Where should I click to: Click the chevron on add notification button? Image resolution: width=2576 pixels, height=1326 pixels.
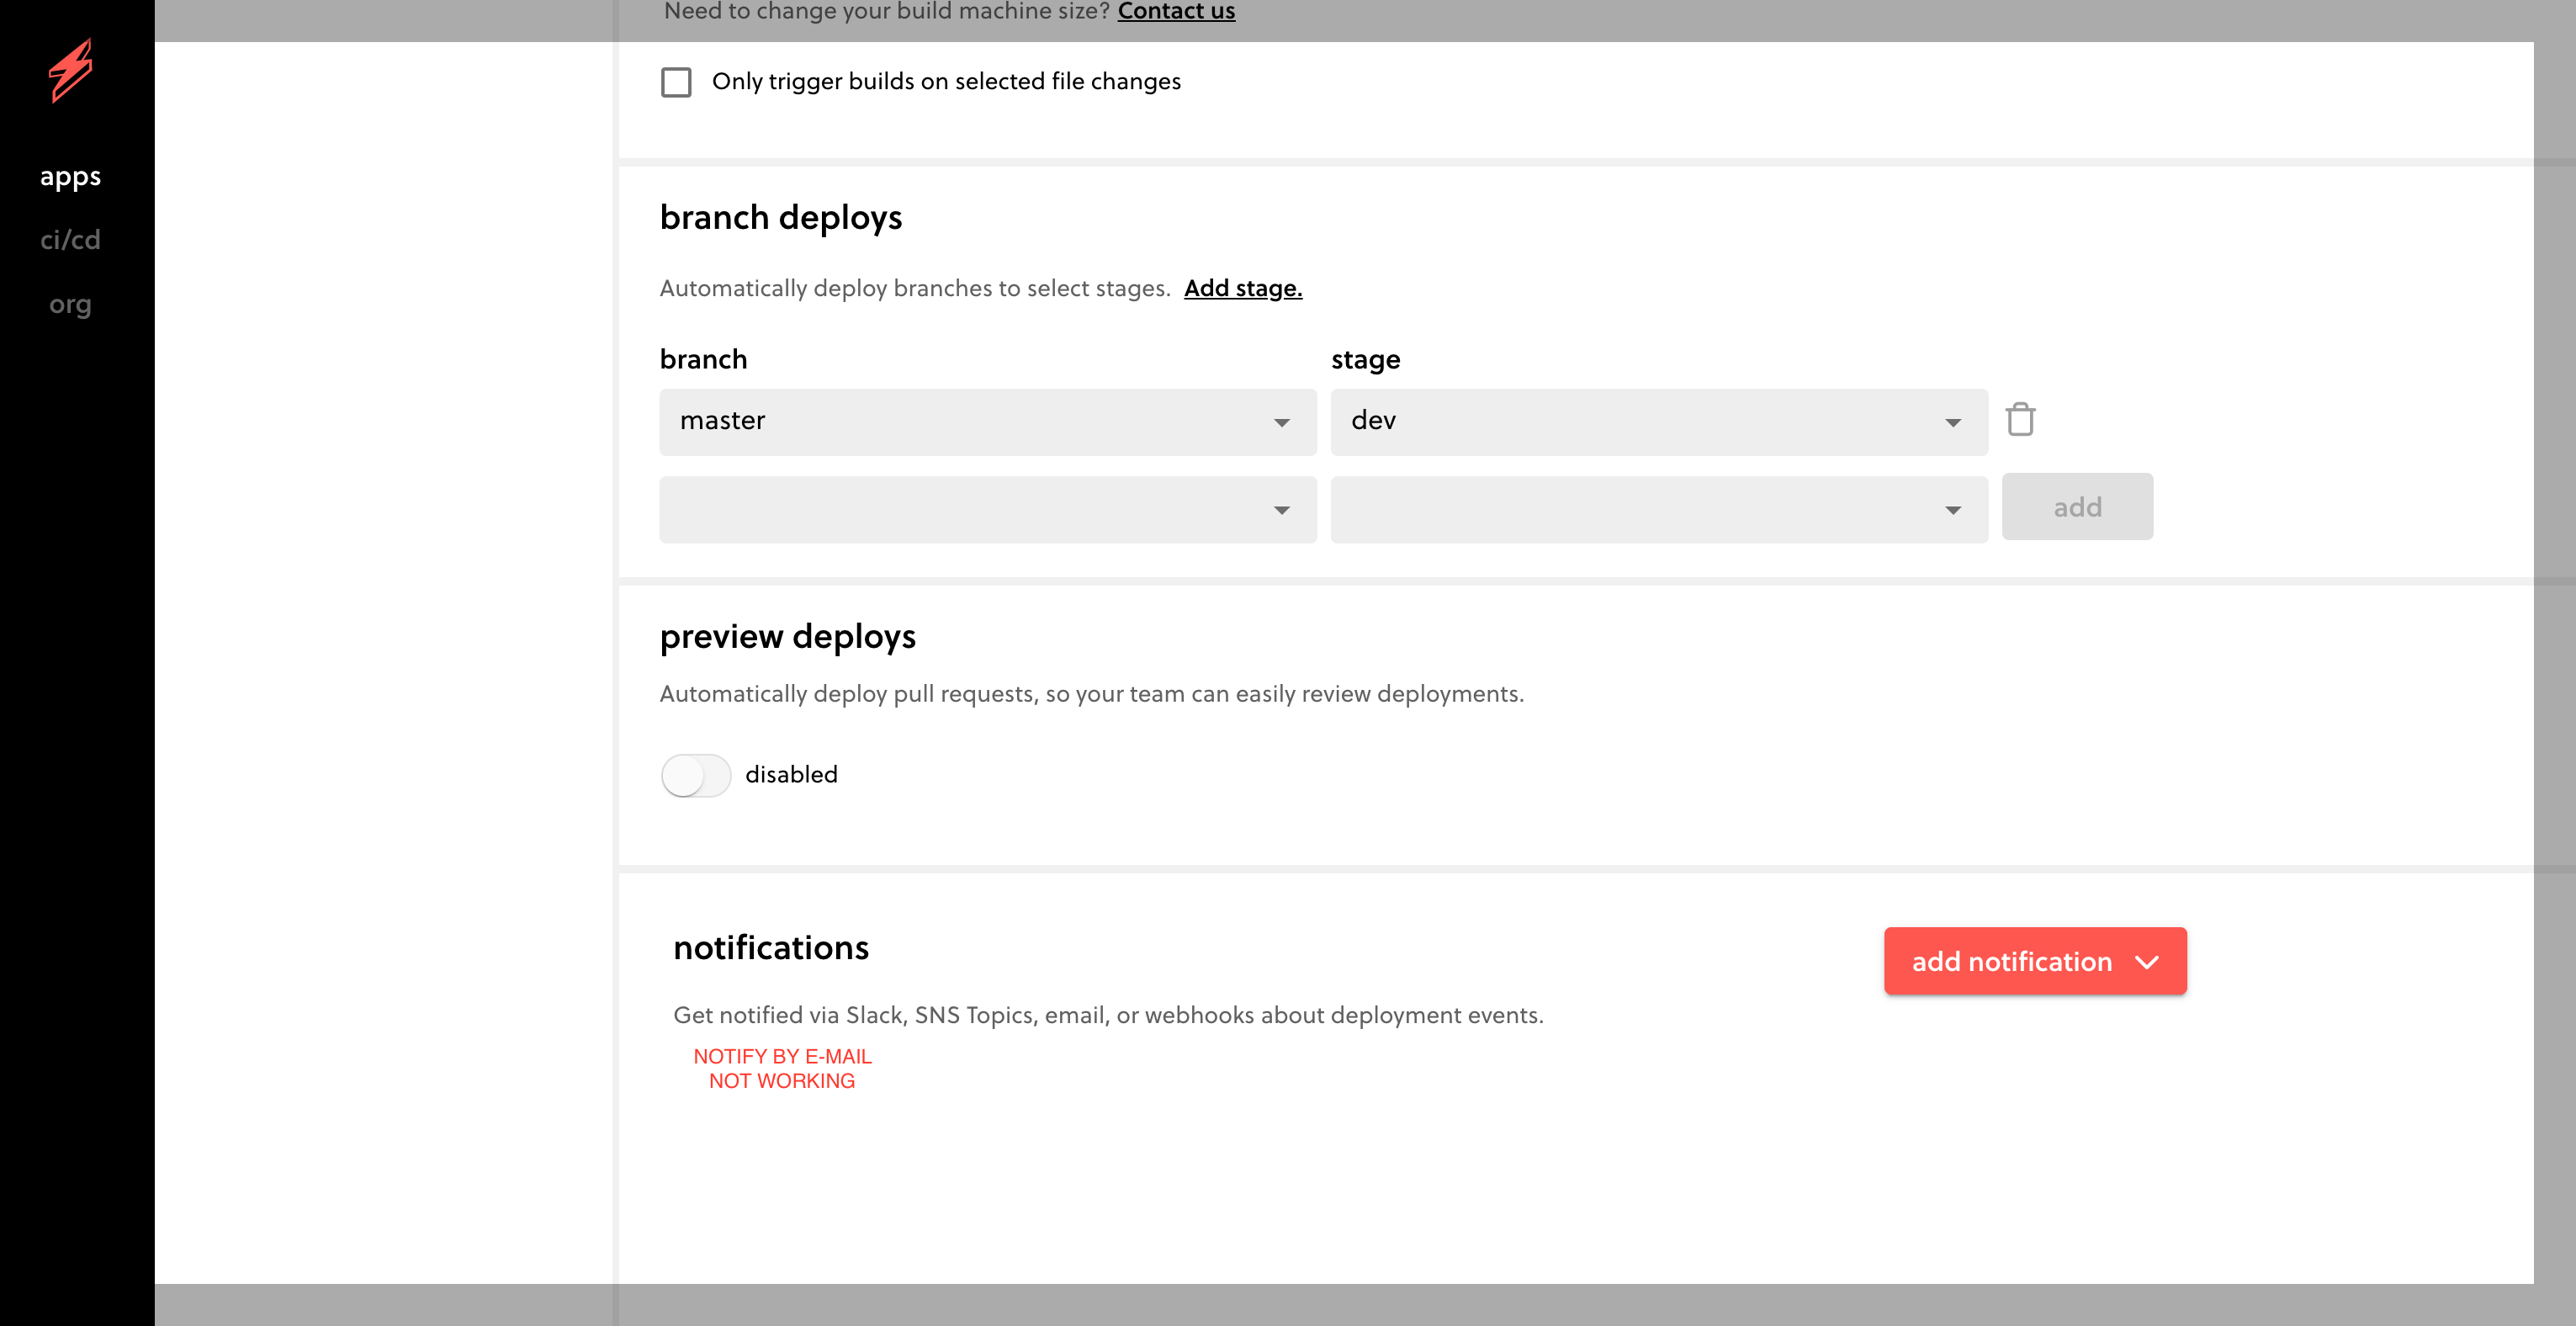click(2147, 962)
